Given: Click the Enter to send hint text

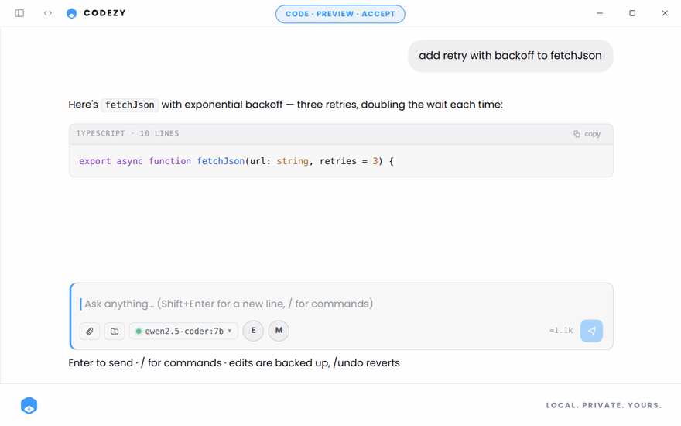Looking at the screenshot, I should [234, 363].
